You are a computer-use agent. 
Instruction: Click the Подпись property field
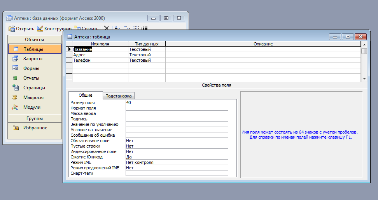(177, 119)
